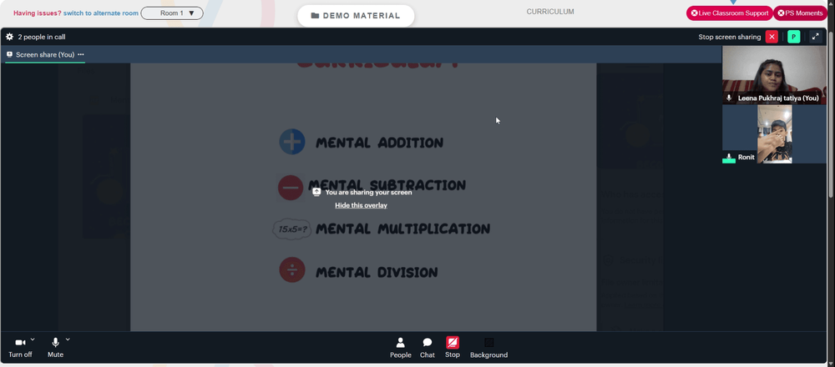
Task: Click the screen-share icon in the overlay message
Action: click(316, 192)
